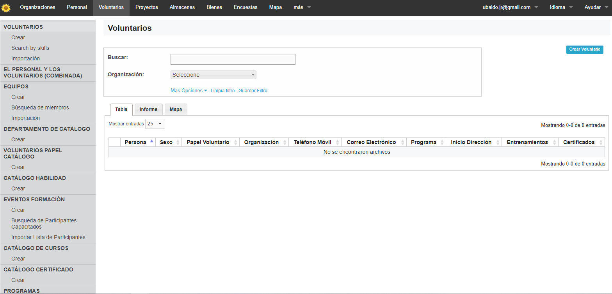612x294 pixels.
Task: Click Crear under VOLUNTARIOS sidebar
Action: click(18, 37)
